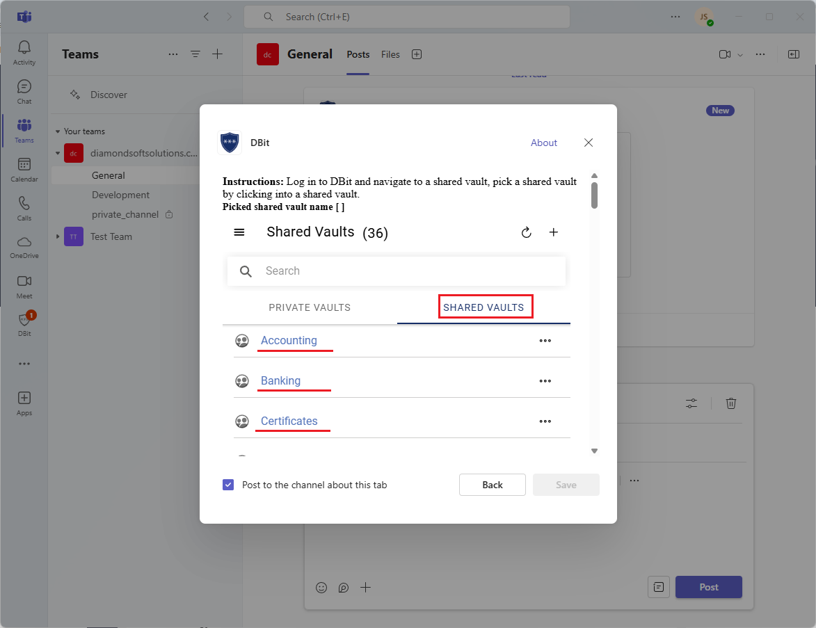Open more options for the Accounting vault

point(545,341)
